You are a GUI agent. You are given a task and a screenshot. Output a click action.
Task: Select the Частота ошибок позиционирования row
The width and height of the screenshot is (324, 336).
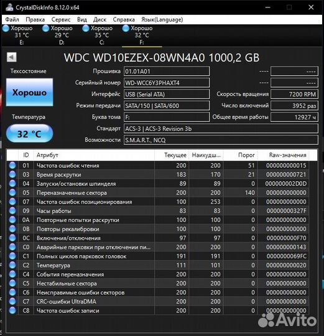pos(157,202)
